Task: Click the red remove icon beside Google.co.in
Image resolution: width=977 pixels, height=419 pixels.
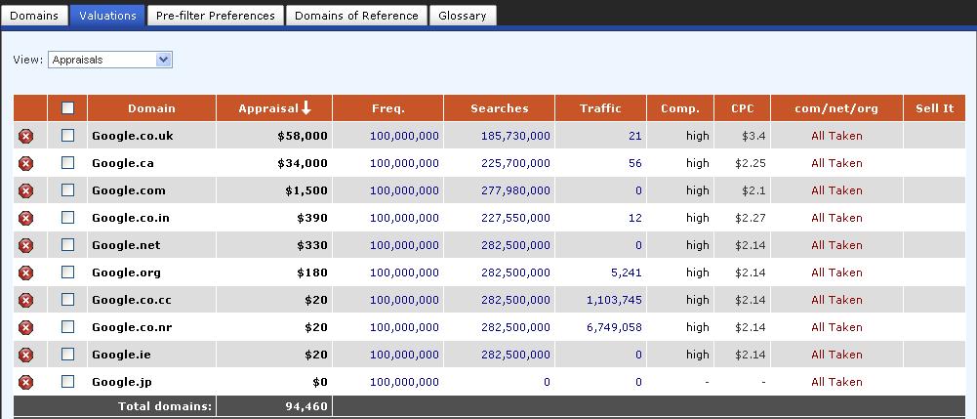Action: point(26,218)
